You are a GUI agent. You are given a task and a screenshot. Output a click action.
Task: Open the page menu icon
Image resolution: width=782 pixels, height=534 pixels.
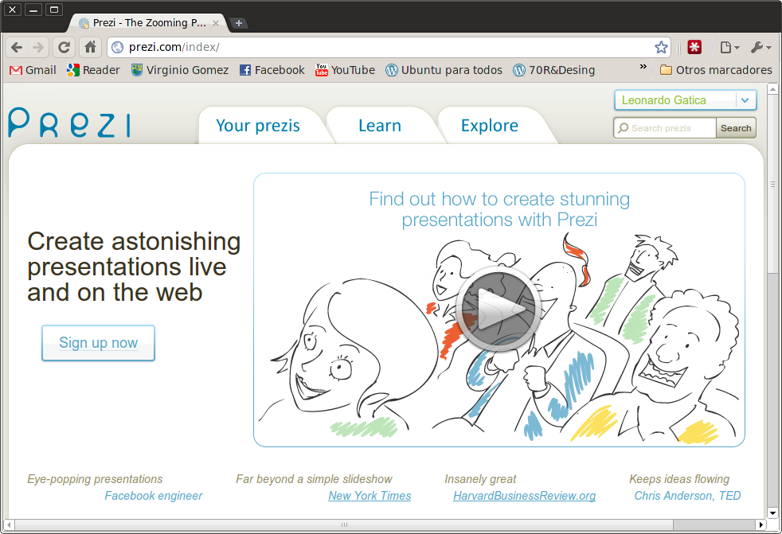click(x=729, y=48)
